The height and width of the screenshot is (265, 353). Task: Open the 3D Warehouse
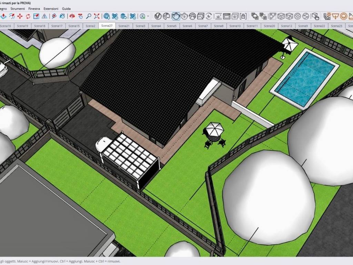tap(107, 16)
